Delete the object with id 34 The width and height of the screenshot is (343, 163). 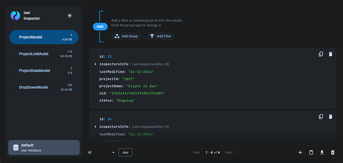click(x=331, y=117)
